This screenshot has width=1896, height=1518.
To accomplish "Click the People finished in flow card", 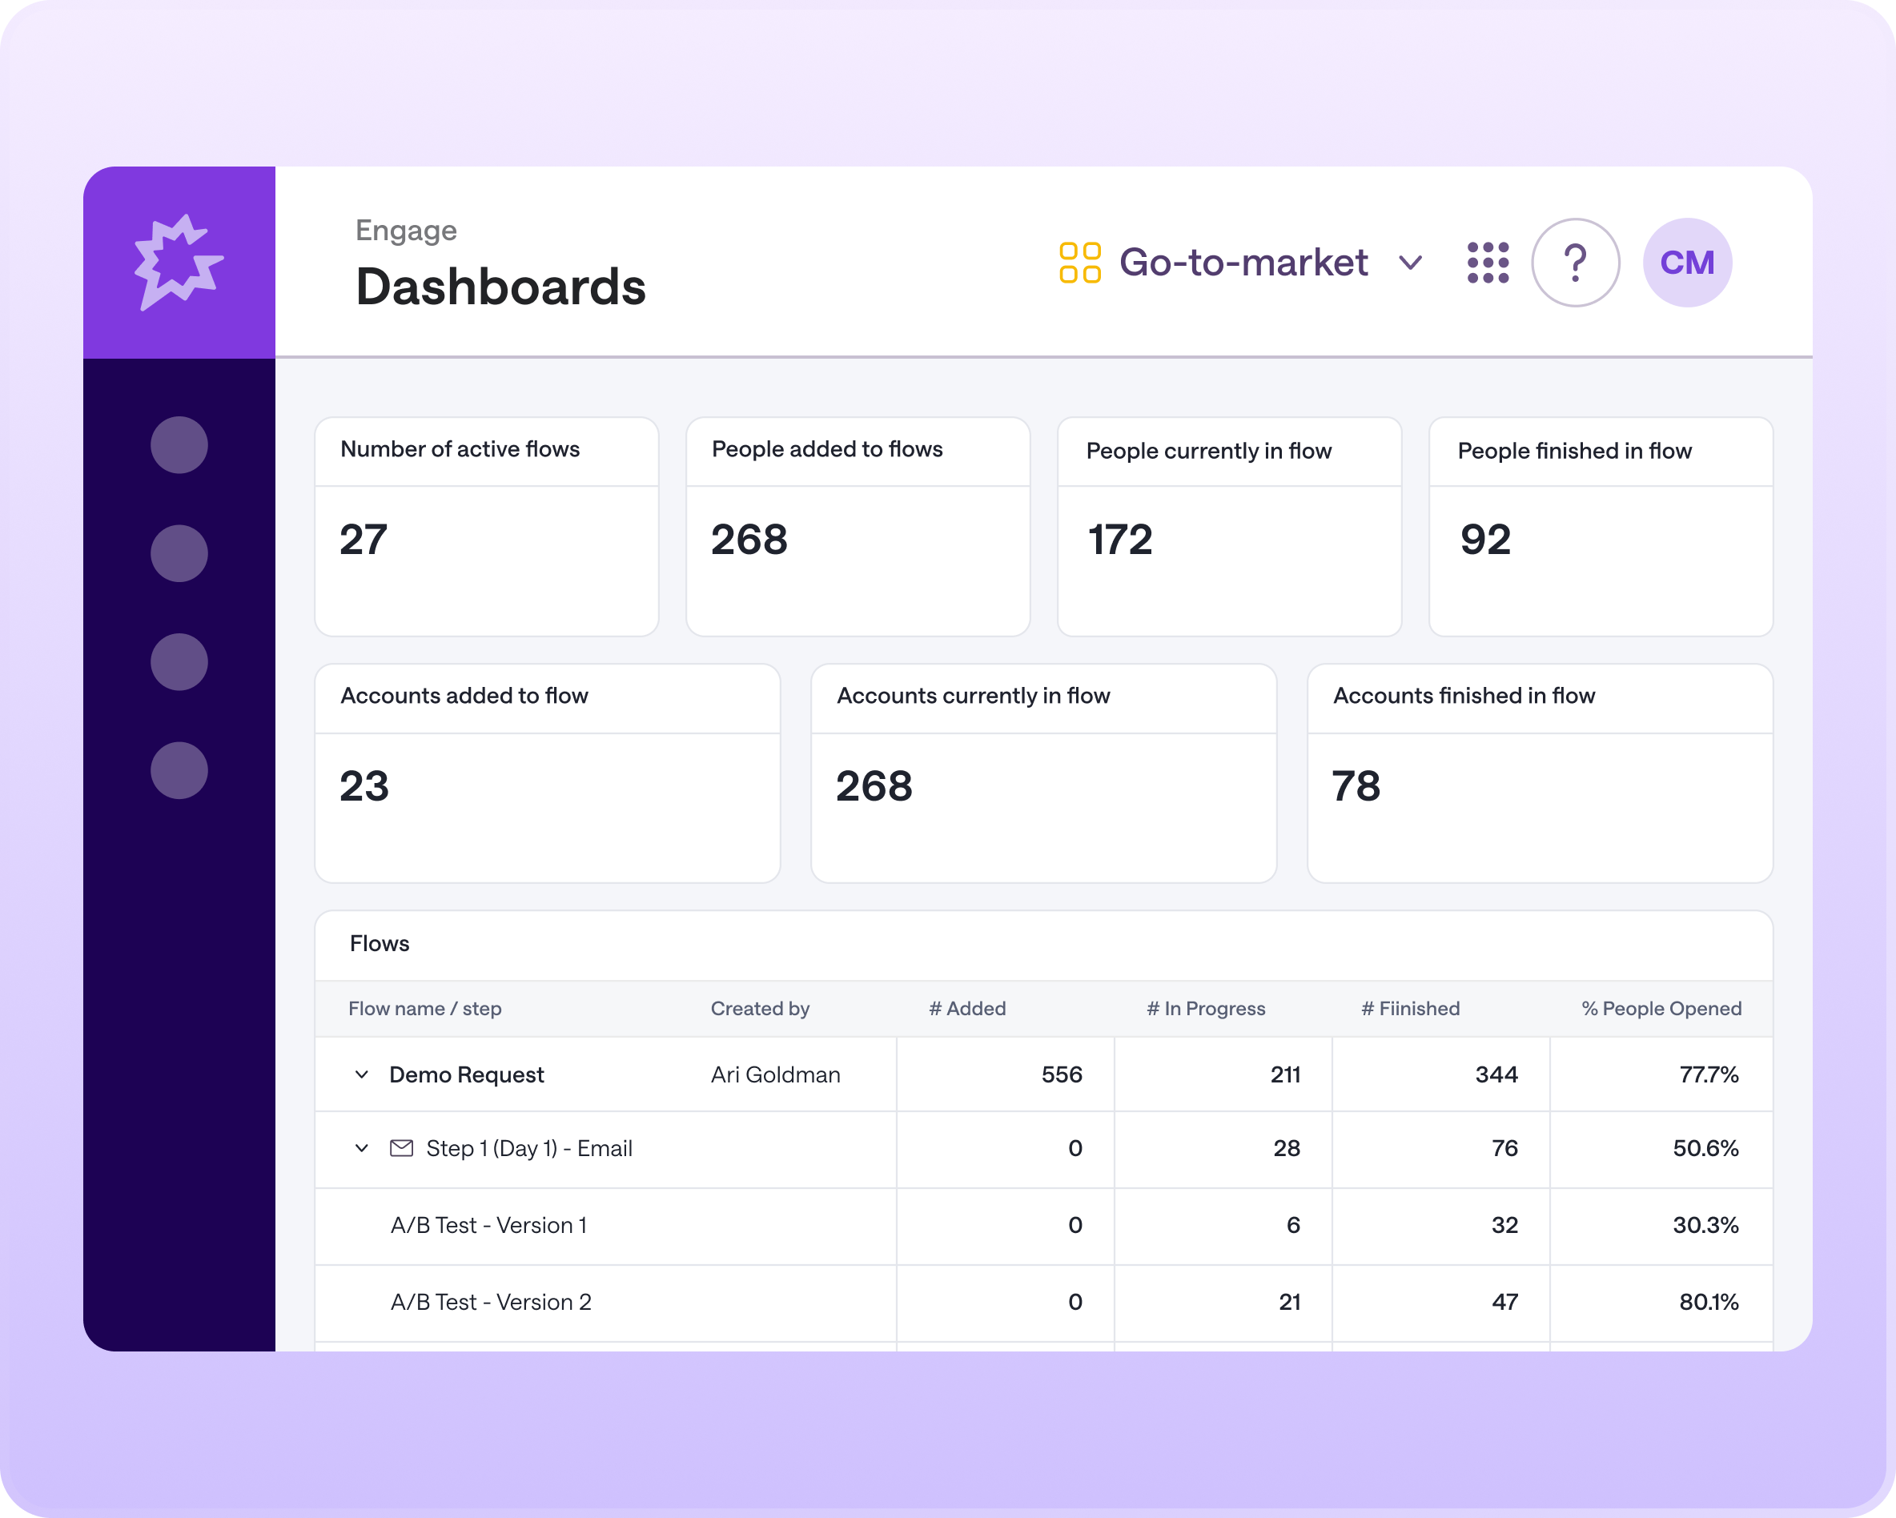I will point(1601,526).
